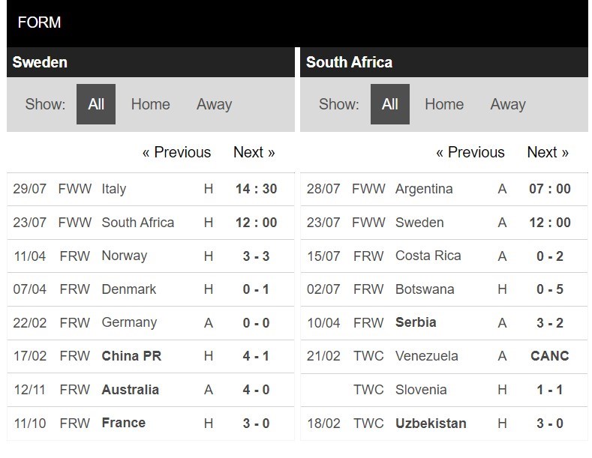Viewport: 592px width, 458px height.
Task: Go to Next fixtures for Sweden
Action: coord(254,152)
